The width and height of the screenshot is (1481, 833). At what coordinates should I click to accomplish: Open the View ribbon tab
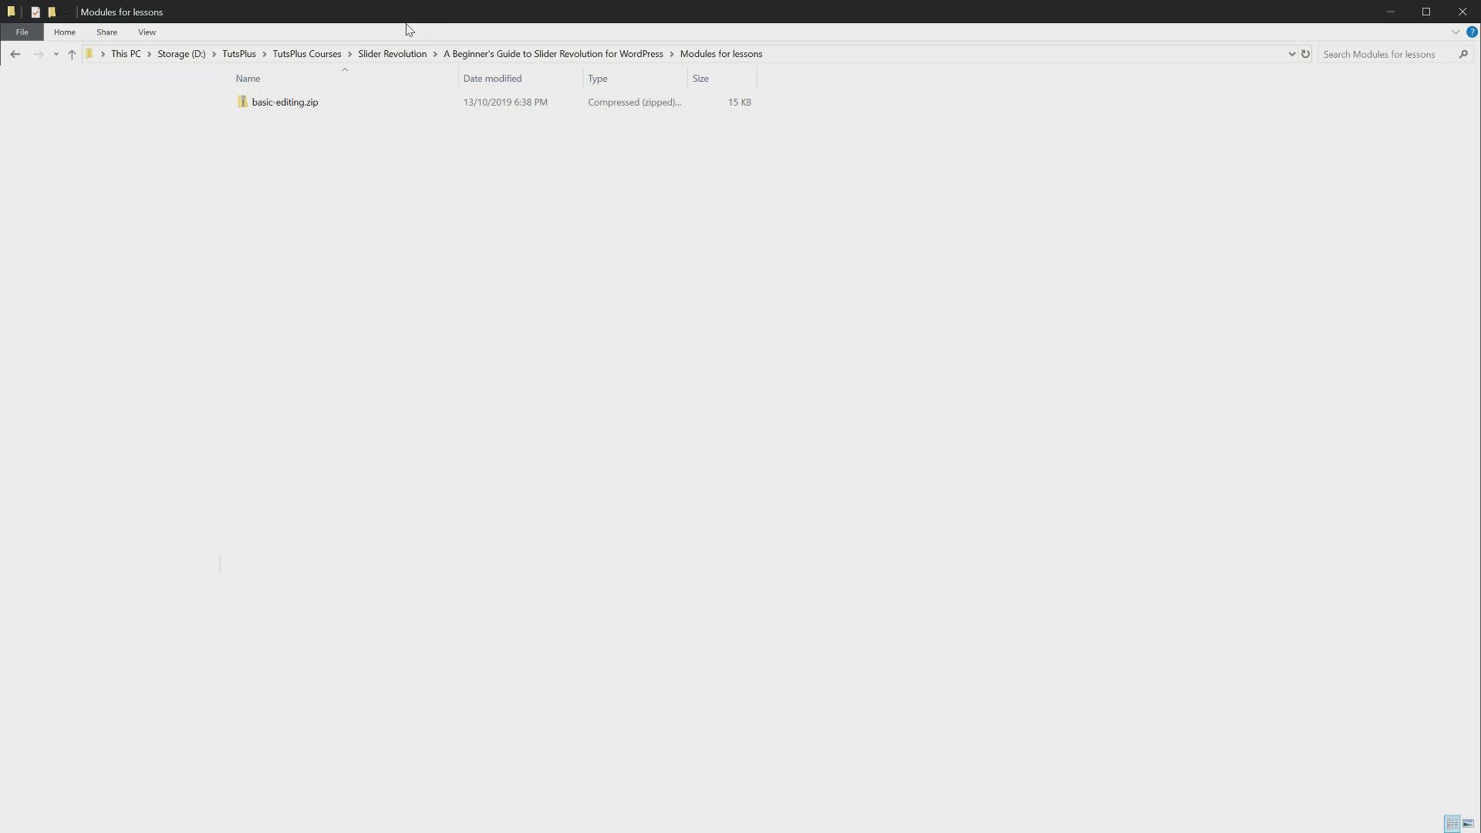(147, 32)
